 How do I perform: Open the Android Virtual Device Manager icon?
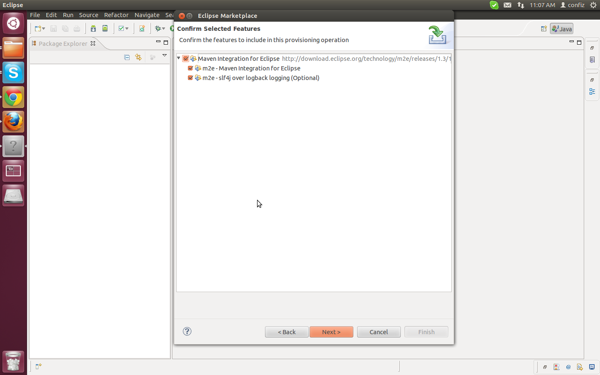point(105,29)
